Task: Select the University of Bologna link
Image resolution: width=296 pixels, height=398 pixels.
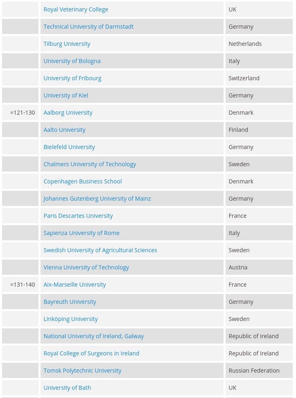Action: [x=72, y=61]
